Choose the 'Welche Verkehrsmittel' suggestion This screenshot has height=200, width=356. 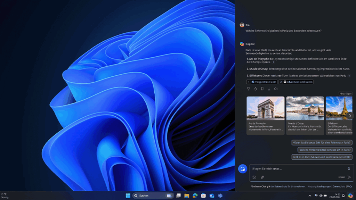tap(325, 150)
